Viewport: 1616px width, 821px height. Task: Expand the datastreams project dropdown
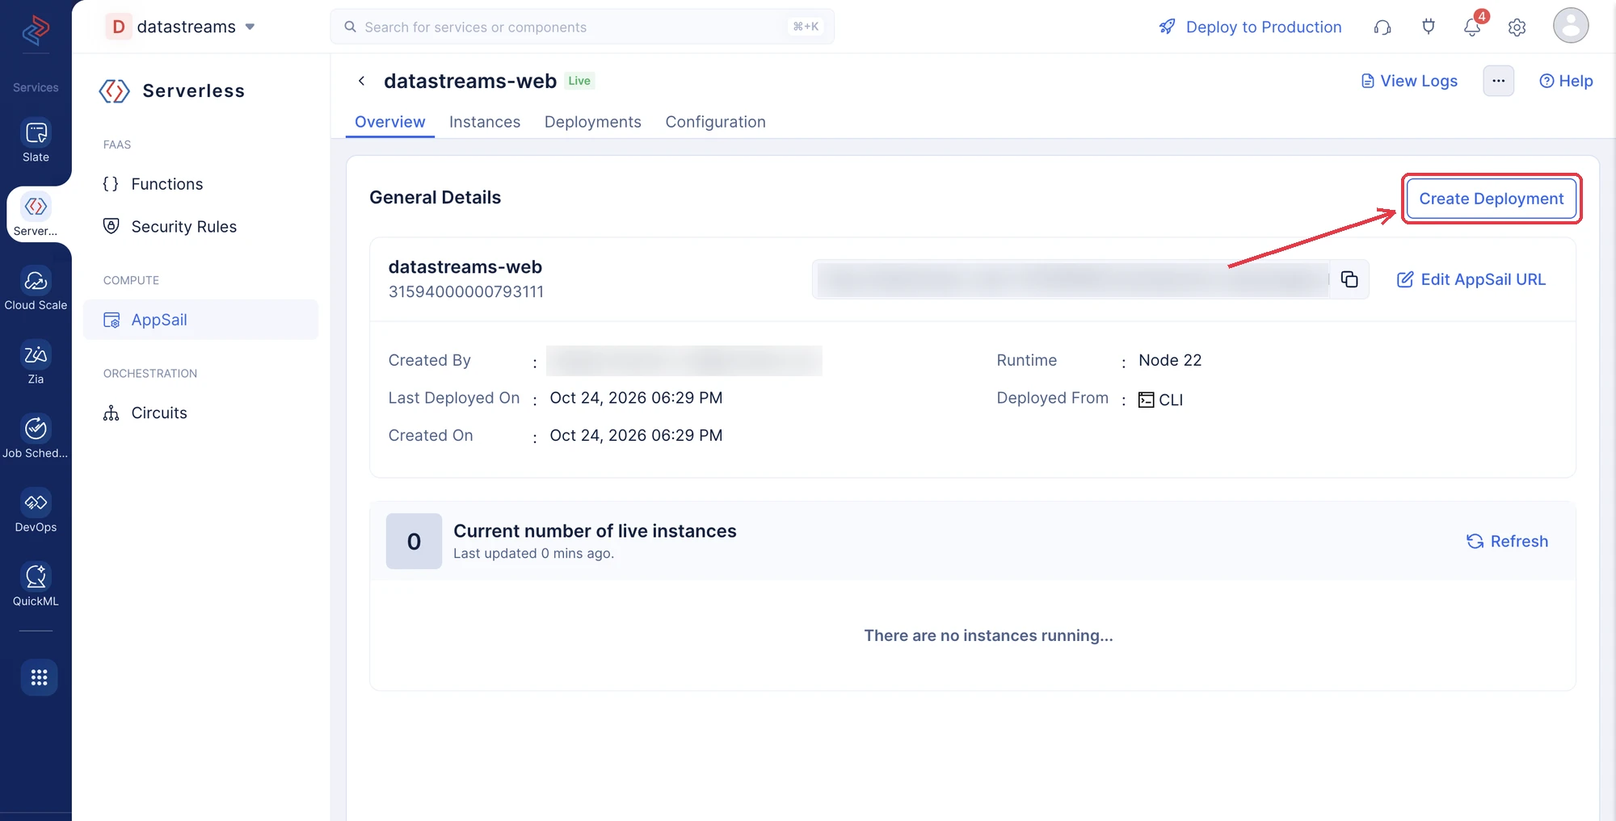coord(250,27)
